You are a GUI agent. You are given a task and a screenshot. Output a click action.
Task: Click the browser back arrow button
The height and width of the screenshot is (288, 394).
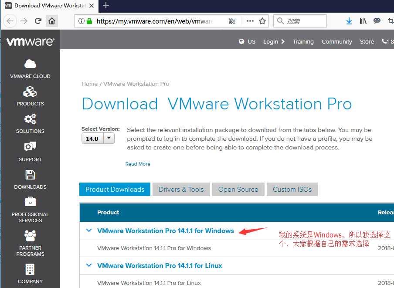coord(10,21)
